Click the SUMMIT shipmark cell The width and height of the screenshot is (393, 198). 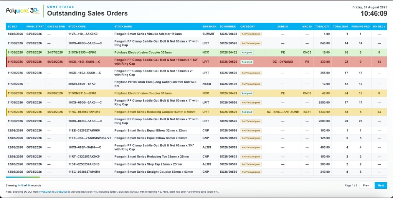[x=208, y=34]
